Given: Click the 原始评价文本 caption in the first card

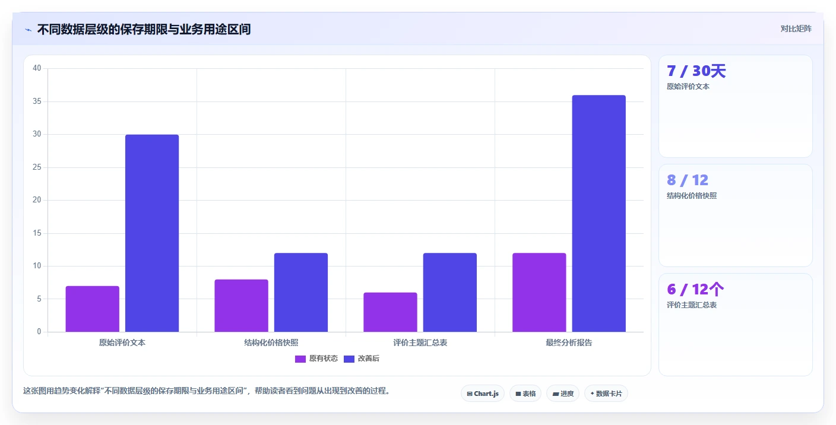Looking at the screenshot, I should click(688, 87).
